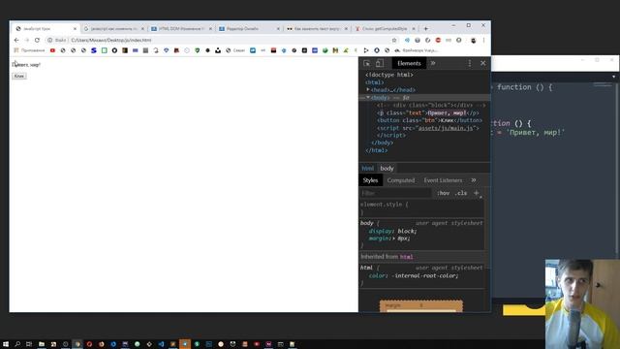The width and height of the screenshot is (620, 349).
Task: Select the commented div class block line
Action: tap(431, 106)
